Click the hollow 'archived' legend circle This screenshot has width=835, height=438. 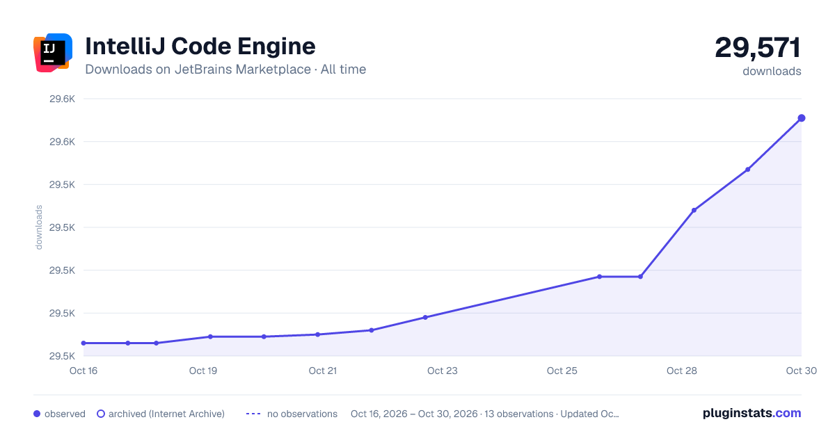[x=101, y=414]
